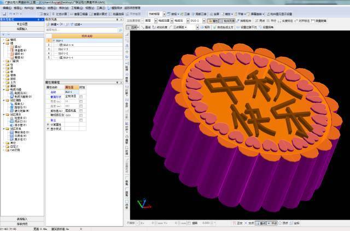
Task: Open 查看工程量 quantity viewer
Action: tap(79, 14)
